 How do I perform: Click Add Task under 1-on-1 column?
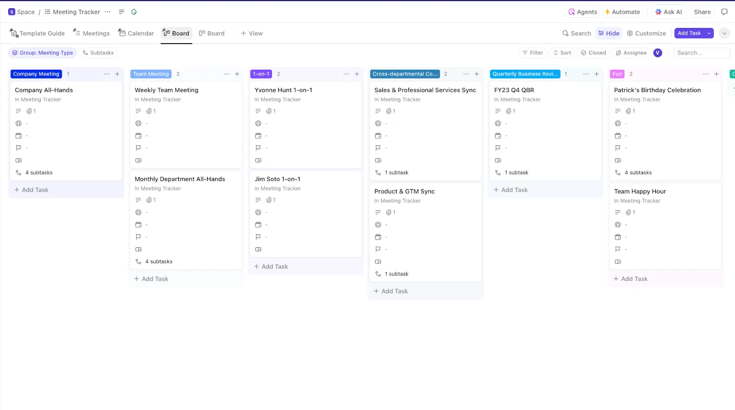(271, 267)
